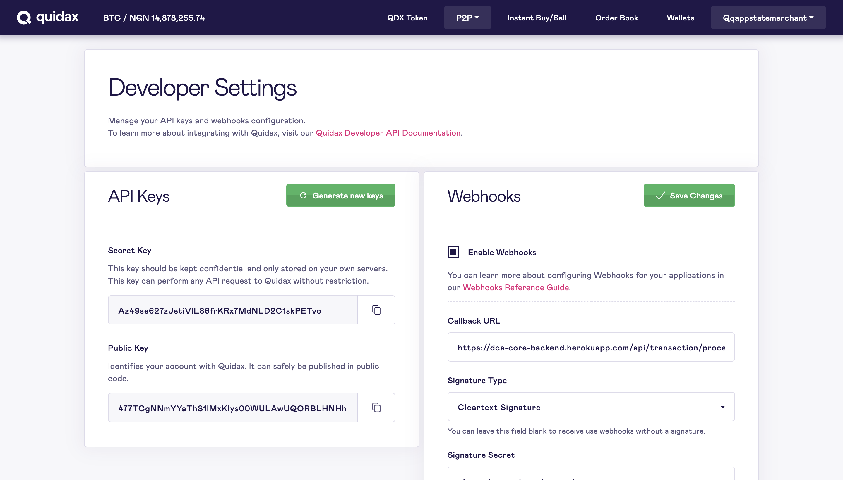843x480 pixels.
Task: Go to QDX Token page
Action: click(x=407, y=18)
